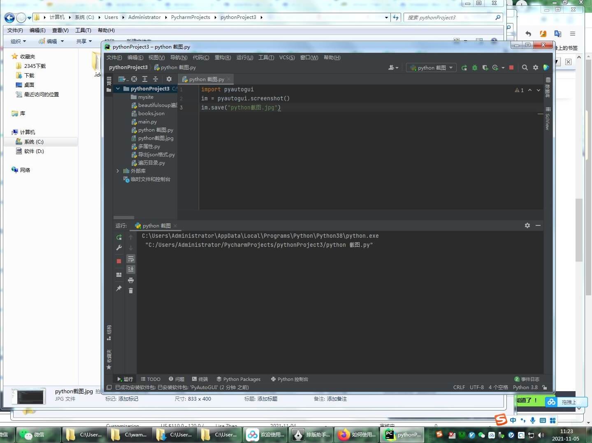Open IDE settings via the gear icon in the top toolbar
592x443 pixels.
pyautogui.click(x=535, y=68)
